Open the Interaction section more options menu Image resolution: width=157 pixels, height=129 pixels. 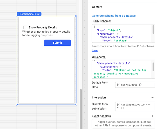pyautogui.click(x=152, y=97)
